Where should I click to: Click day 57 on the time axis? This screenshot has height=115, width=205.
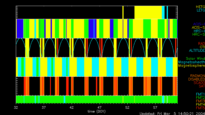pos(155,108)
